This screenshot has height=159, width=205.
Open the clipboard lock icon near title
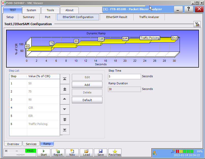point(197,24)
